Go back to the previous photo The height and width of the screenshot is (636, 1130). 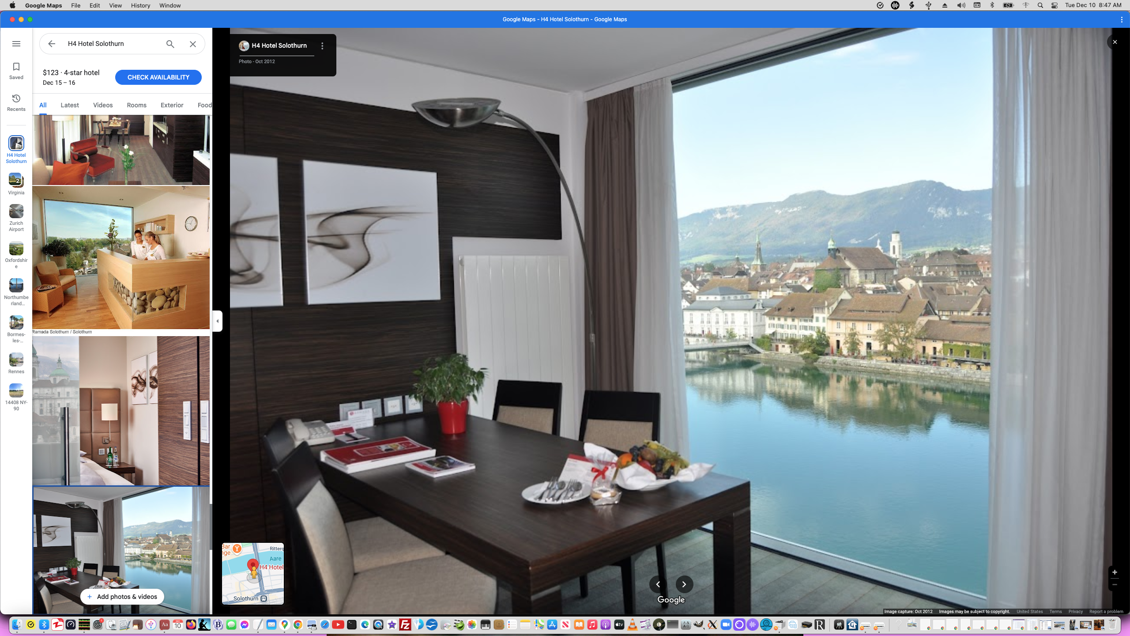(658, 584)
